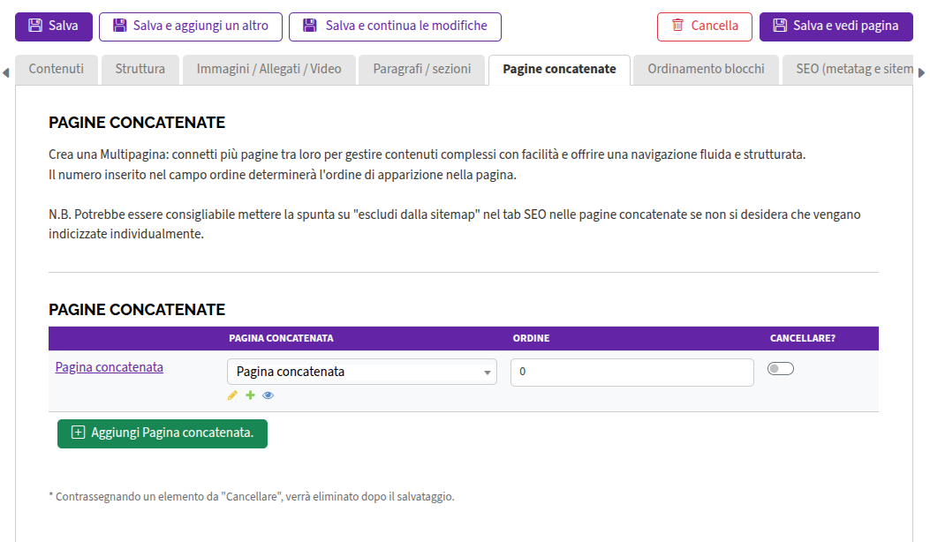Open the SEO metatag tab
This screenshot has height=542, width=930.
(x=848, y=70)
